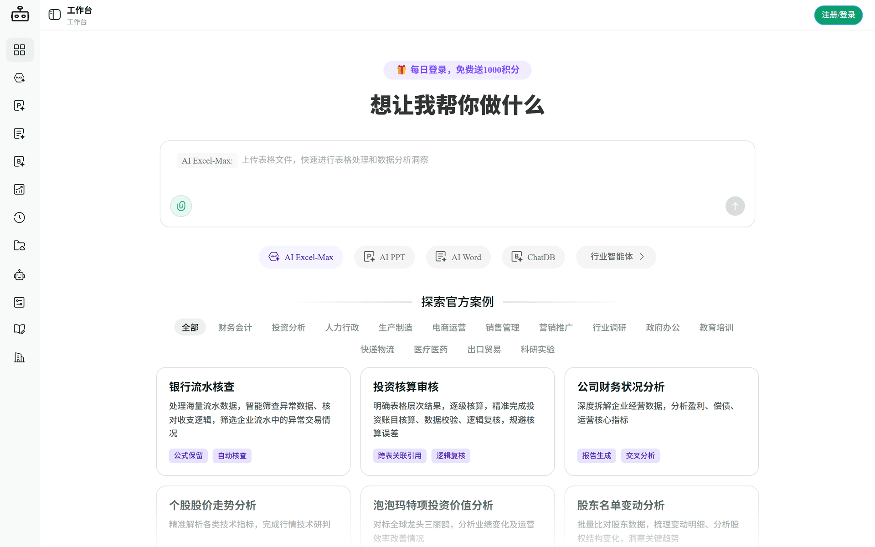
Task: Click the daily login 1000积分 banner
Action: [x=457, y=70]
